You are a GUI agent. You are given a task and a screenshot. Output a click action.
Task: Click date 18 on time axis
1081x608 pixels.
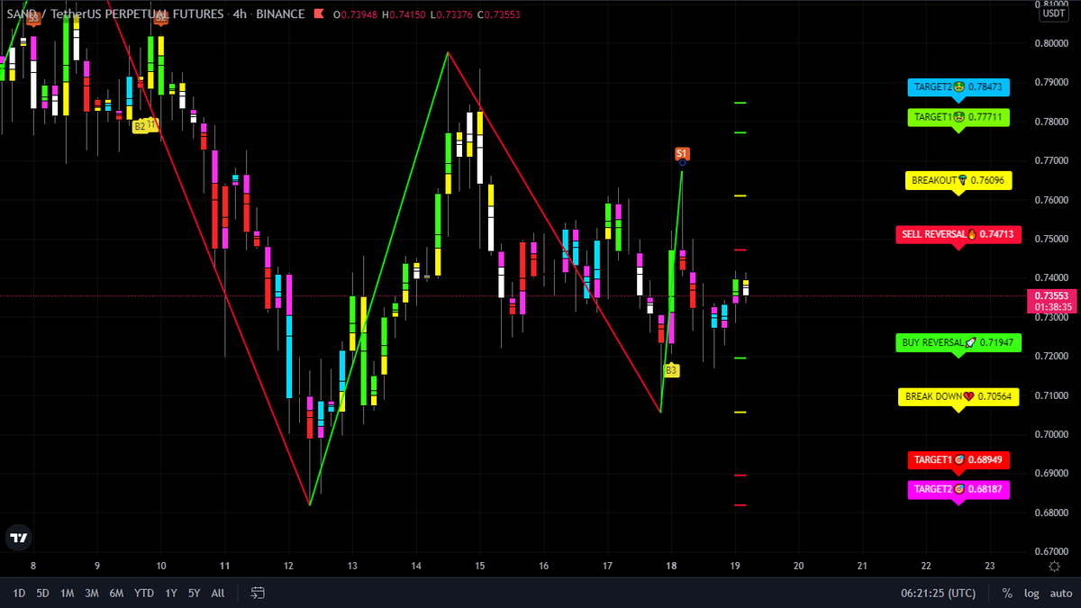pos(671,566)
